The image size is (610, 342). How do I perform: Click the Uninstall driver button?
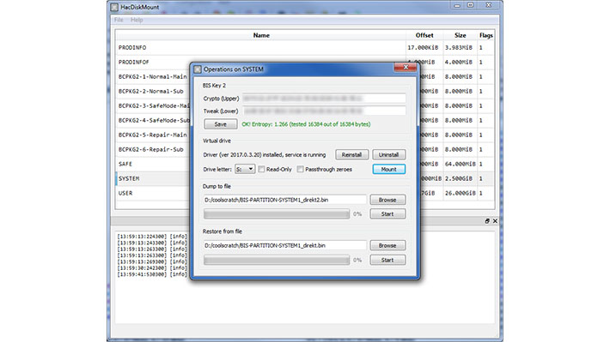tap(388, 154)
